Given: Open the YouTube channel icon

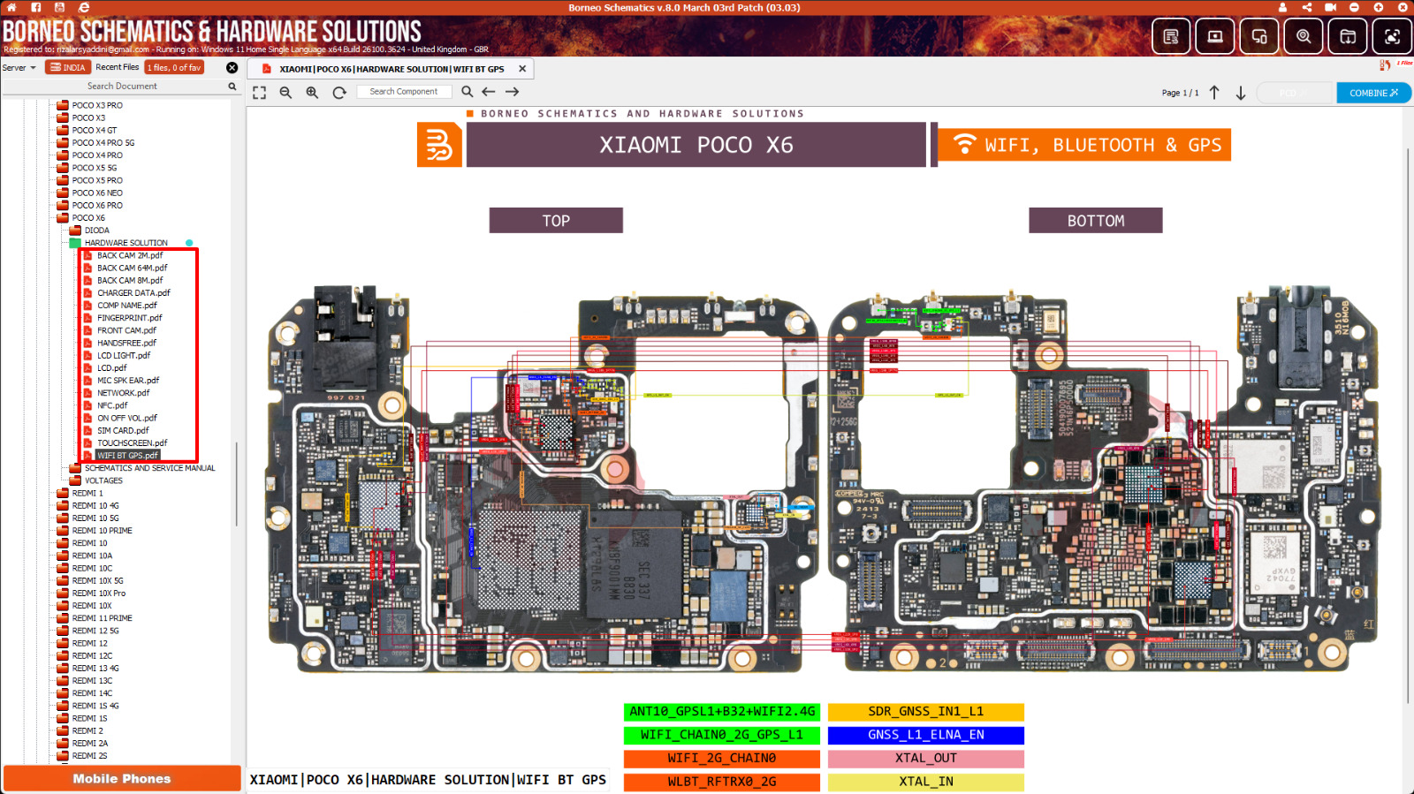Looking at the screenshot, I should click(59, 7).
